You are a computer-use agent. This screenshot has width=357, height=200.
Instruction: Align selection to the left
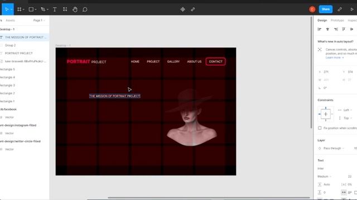point(320,29)
